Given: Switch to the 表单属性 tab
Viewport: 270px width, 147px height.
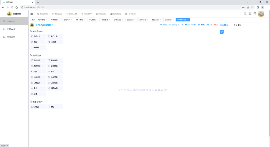Looking at the screenshot, I should (x=237, y=25).
